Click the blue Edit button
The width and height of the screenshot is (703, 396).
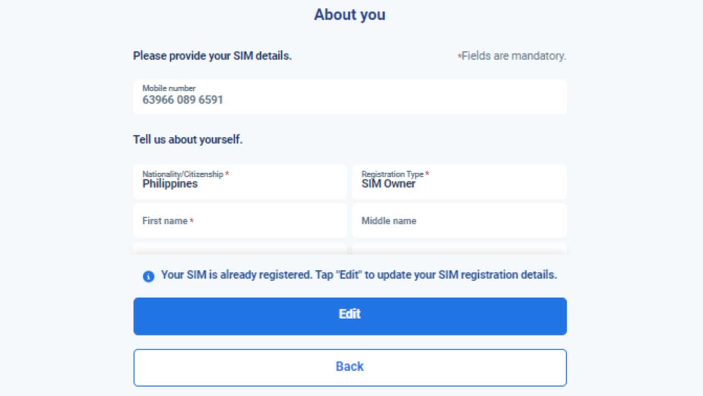tap(350, 316)
